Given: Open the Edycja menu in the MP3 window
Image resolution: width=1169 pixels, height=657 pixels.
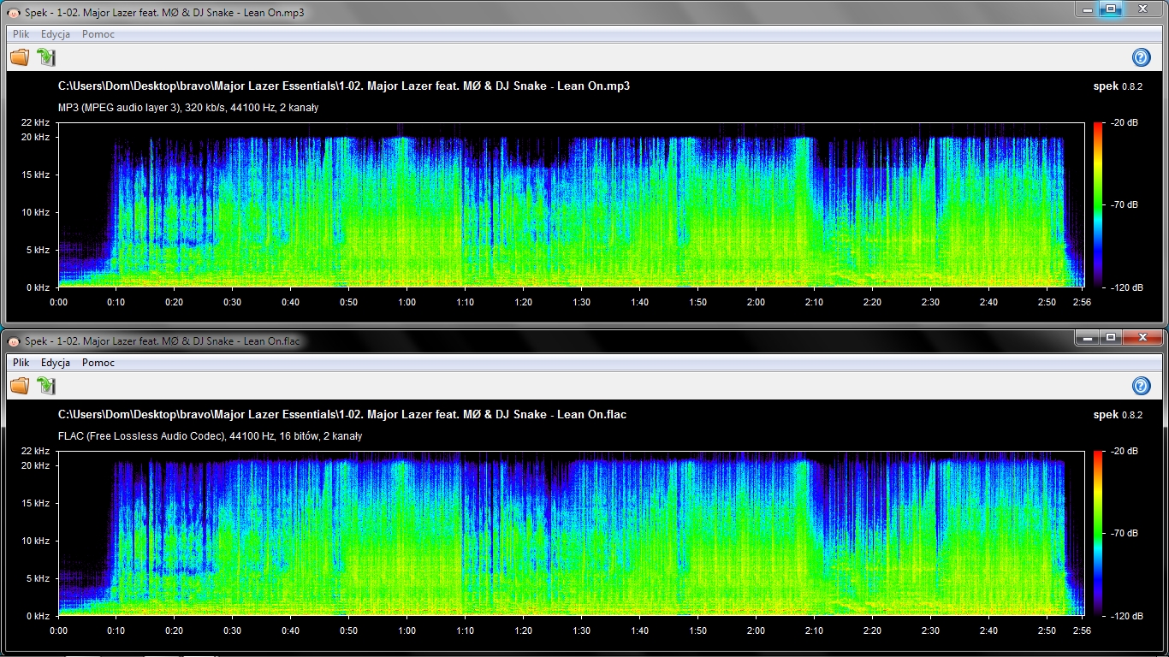Looking at the screenshot, I should (56, 34).
